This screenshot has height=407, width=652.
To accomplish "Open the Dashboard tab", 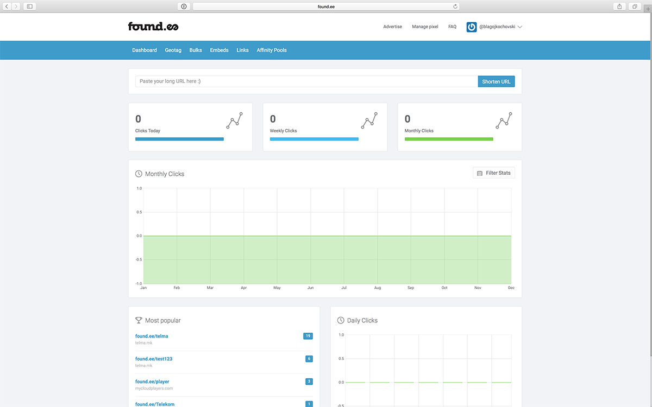I will coord(145,50).
